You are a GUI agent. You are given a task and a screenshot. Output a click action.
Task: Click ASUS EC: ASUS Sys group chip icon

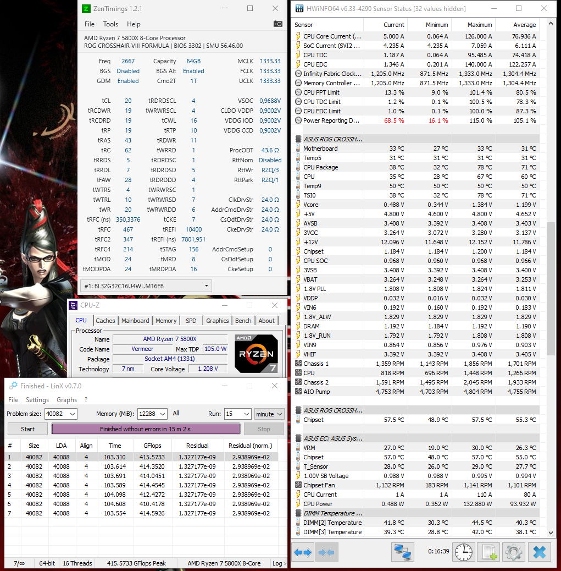(x=298, y=438)
